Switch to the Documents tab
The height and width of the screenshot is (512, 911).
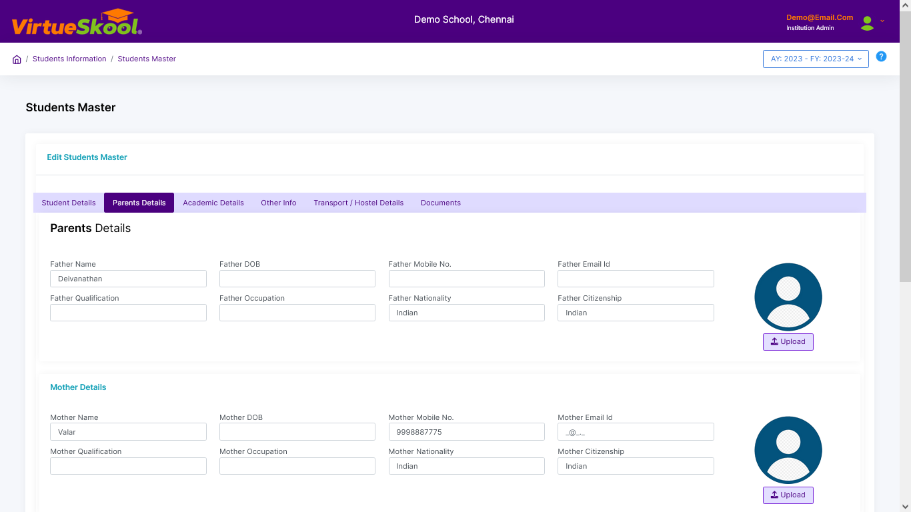441,203
